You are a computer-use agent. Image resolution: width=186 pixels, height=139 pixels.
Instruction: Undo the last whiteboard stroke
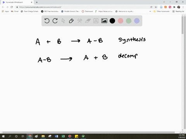(47, 21)
